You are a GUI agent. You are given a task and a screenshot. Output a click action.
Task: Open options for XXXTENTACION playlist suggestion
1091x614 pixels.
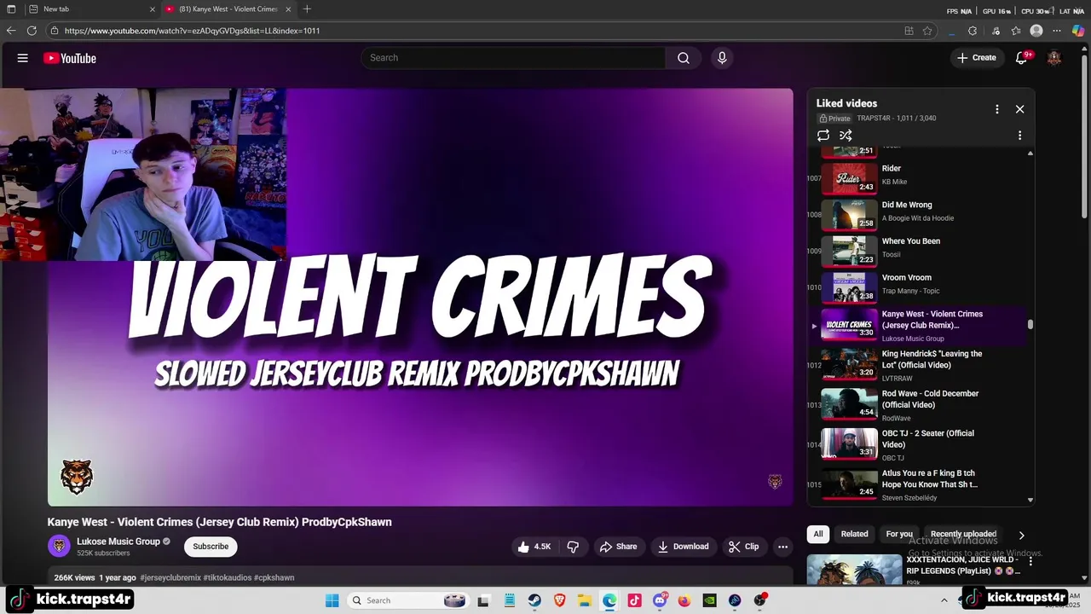[x=1030, y=562]
